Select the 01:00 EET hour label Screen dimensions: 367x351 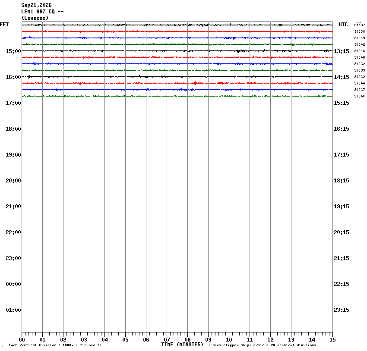(x=13, y=310)
